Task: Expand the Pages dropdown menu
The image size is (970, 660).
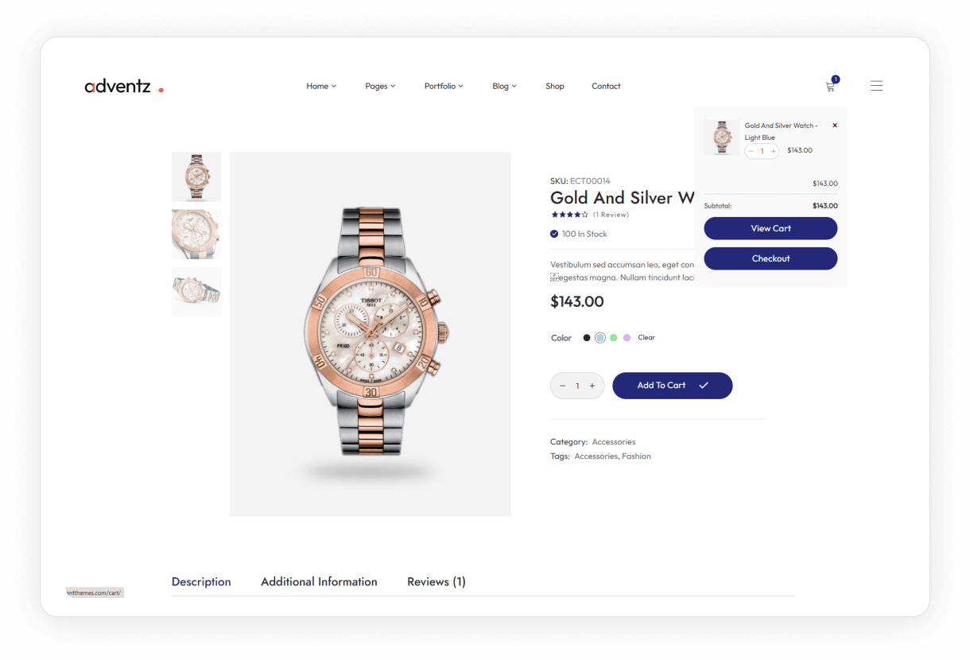Action: click(380, 86)
